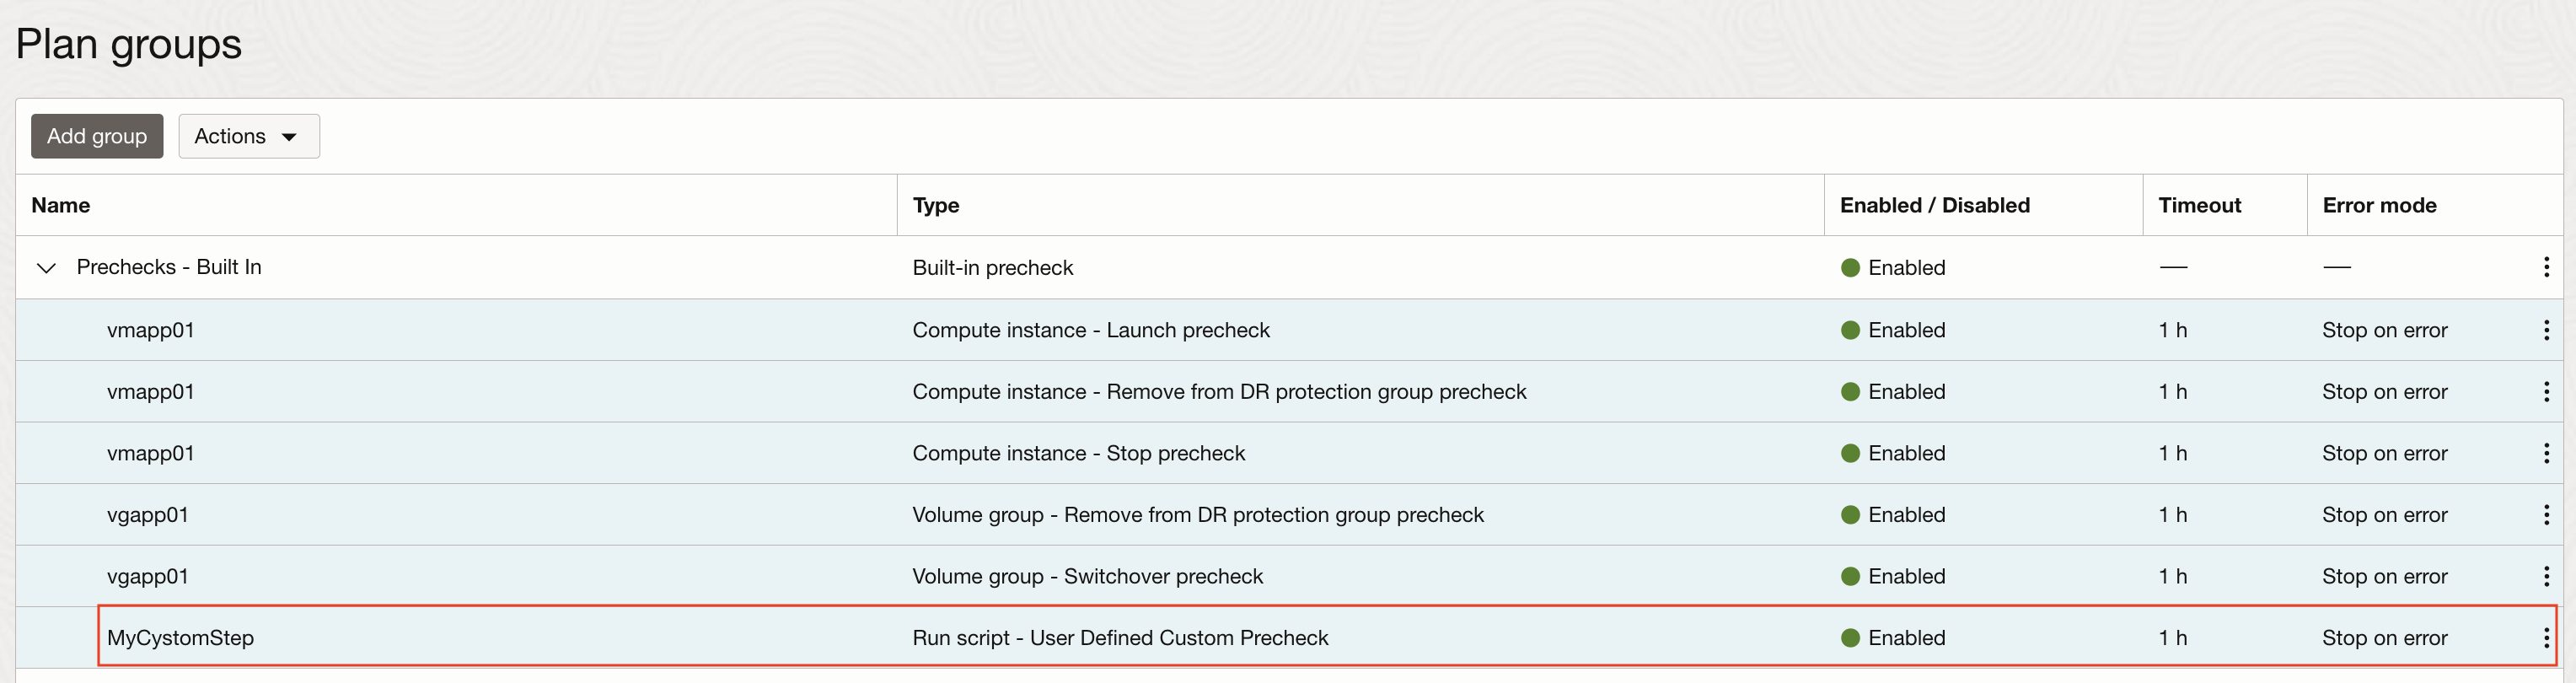This screenshot has width=2576, height=683.
Task: Open kebab menu for Compute instance Stop precheck
Action: (2545, 454)
